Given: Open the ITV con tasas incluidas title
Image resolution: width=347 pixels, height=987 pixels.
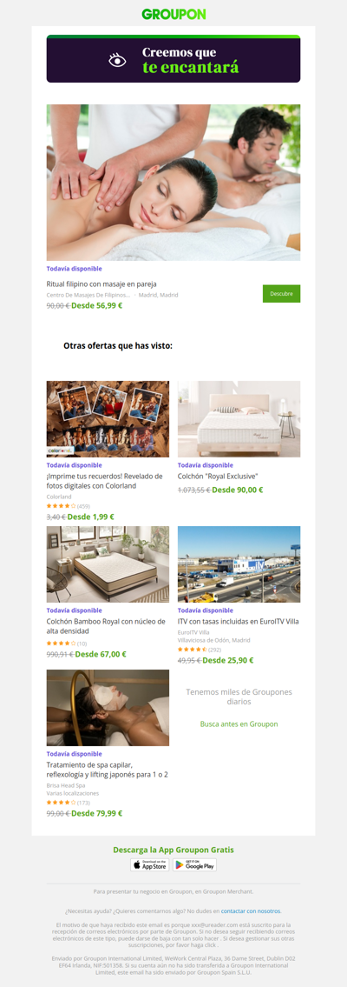Looking at the screenshot, I should click(239, 621).
